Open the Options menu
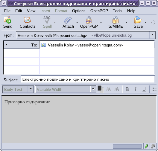Image resolution: width=158 pixels, height=151 pixels. pos(79,11)
